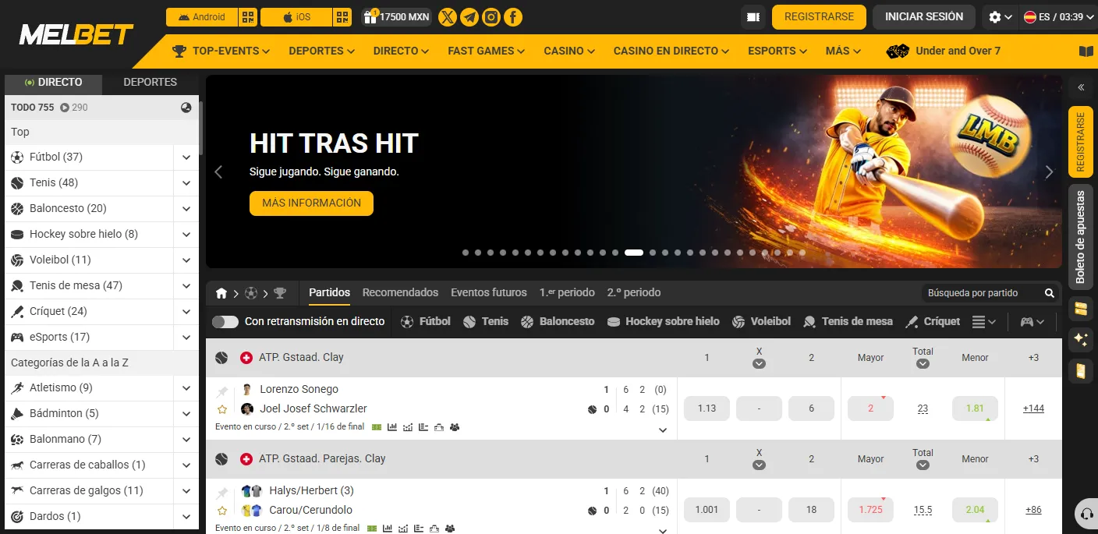1098x534 pixels.
Task: Toggle Con retransmisión en directo switch
Action: [x=225, y=321]
